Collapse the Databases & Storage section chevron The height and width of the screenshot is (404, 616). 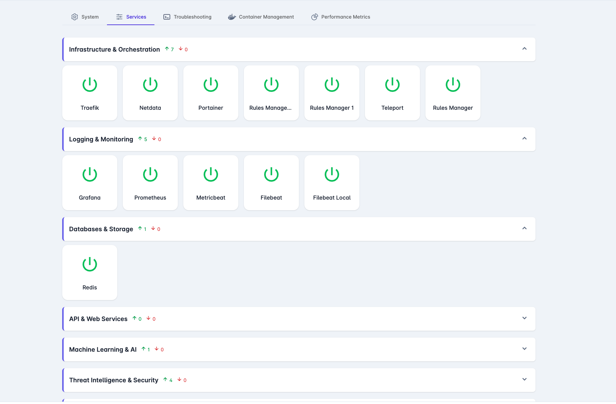tap(525, 228)
